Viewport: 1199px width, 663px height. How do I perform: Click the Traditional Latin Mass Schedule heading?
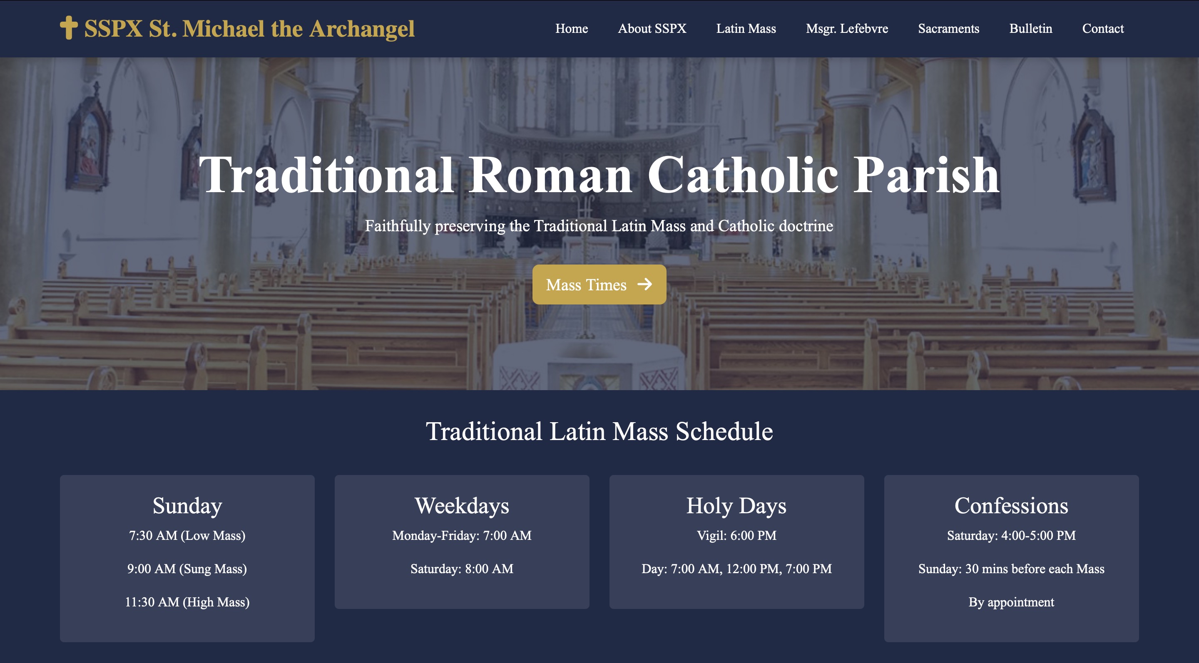(599, 431)
